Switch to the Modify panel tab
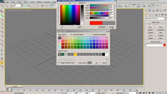 point(150,10)
